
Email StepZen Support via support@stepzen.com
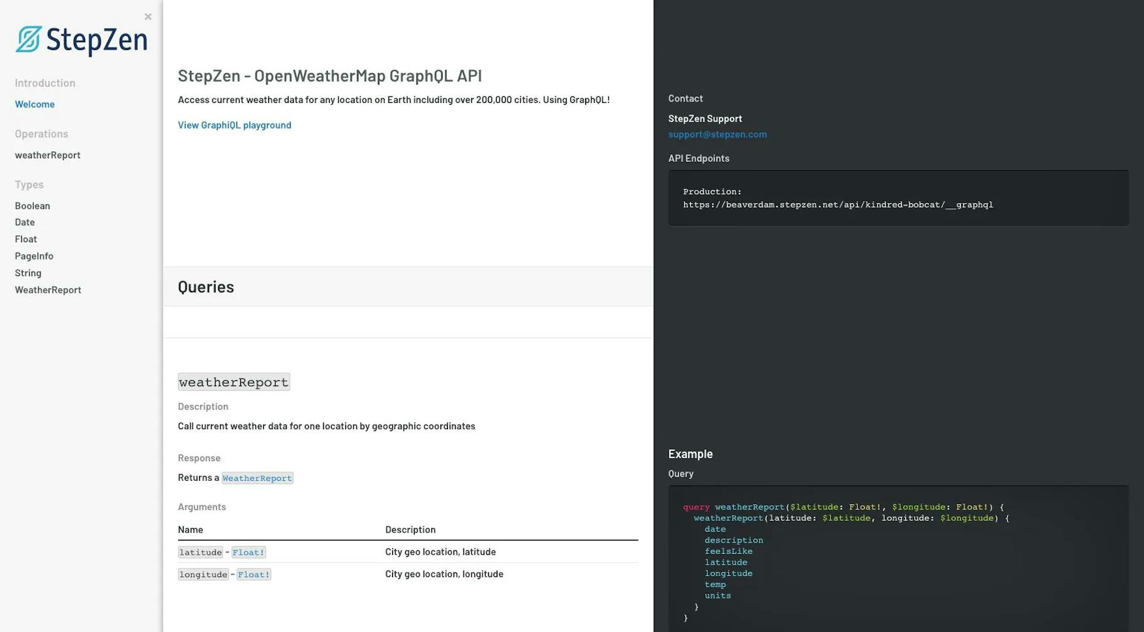click(x=717, y=134)
